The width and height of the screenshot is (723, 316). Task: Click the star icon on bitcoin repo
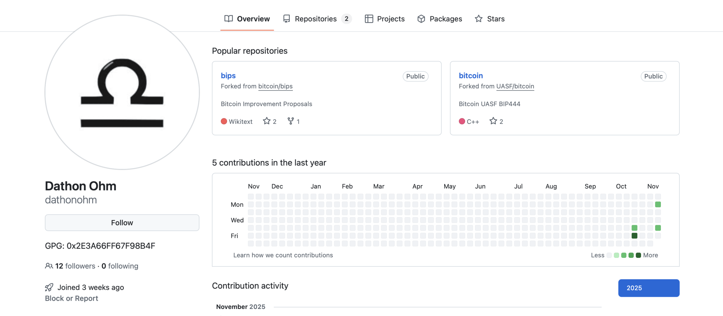493,121
